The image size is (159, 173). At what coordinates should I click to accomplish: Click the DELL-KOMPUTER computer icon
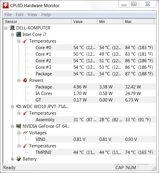pos(12,28)
